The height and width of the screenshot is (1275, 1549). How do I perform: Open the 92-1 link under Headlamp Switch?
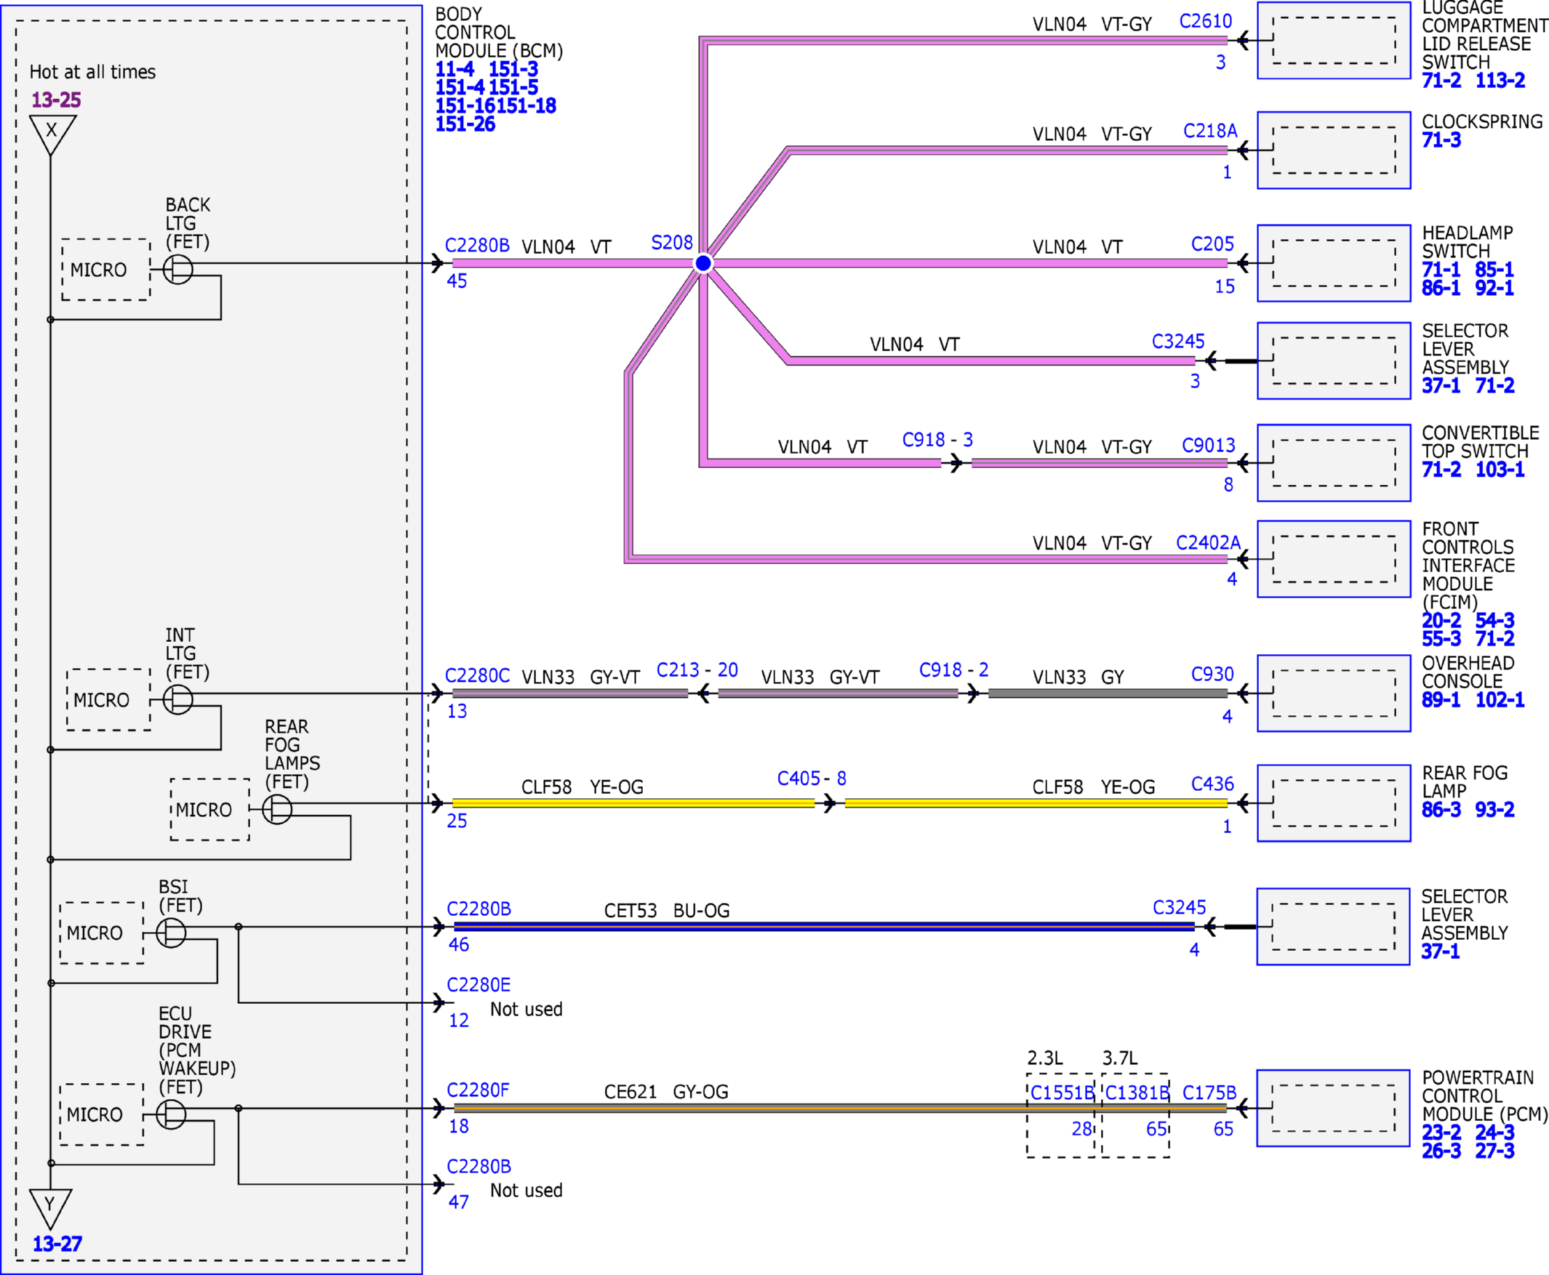(1494, 288)
